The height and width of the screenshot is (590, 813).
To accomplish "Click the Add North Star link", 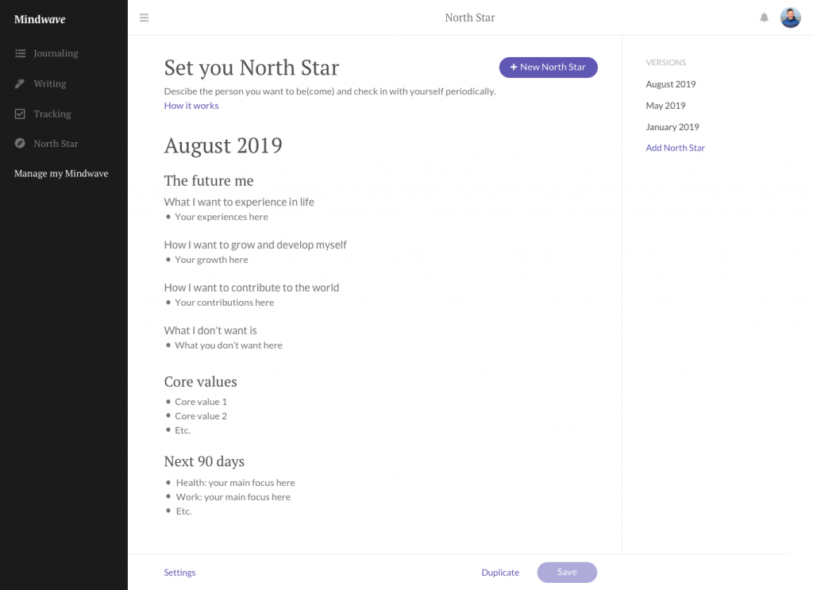I will pyautogui.click(x=675, y=148).
